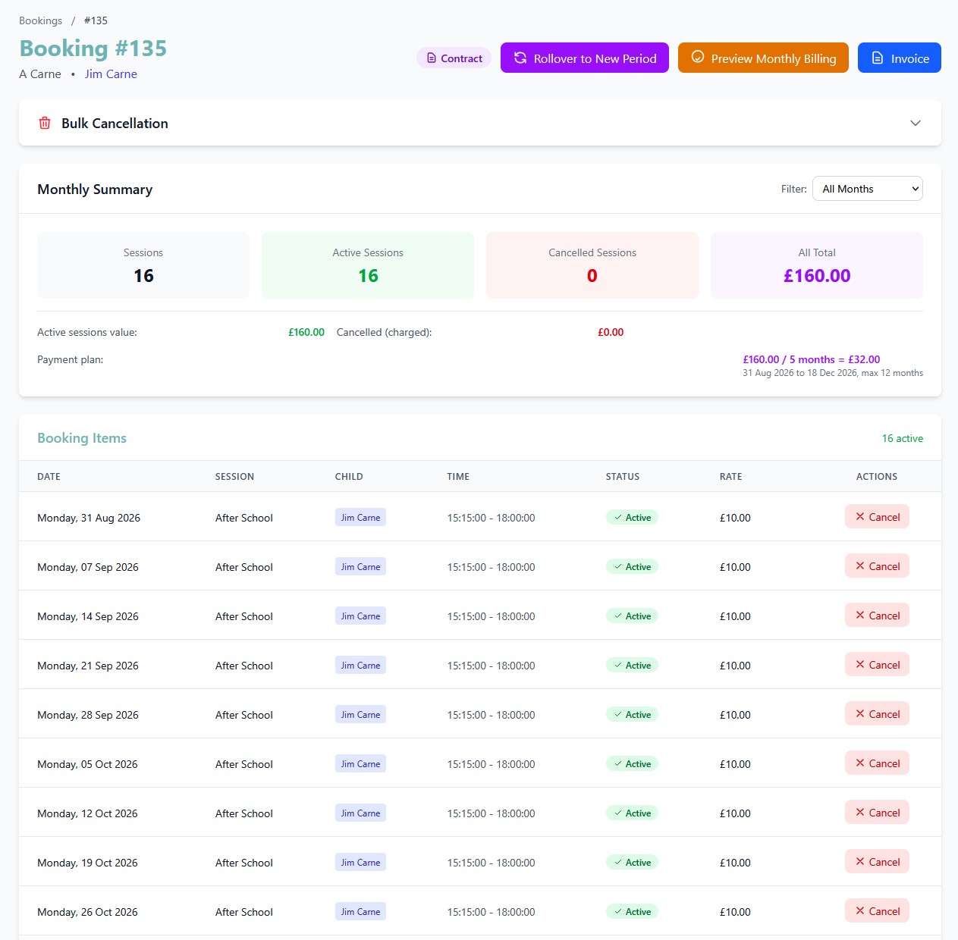Cancel the 12 Oct 2026 session

coord(877,813)
